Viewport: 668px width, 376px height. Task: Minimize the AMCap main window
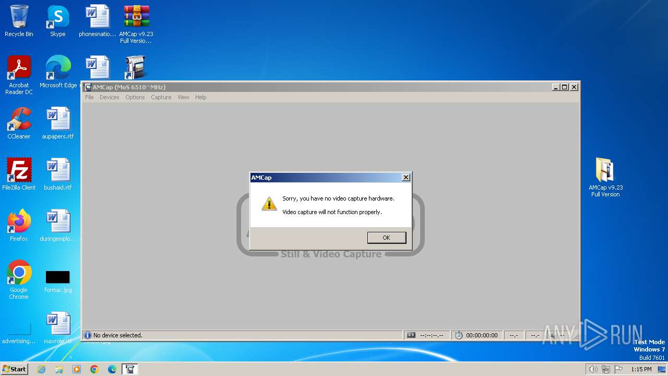click(556, 87)
